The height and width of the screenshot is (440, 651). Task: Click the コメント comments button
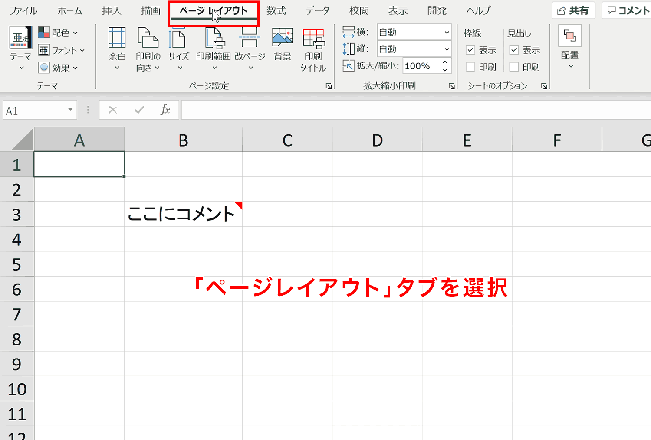pos(627,10)
